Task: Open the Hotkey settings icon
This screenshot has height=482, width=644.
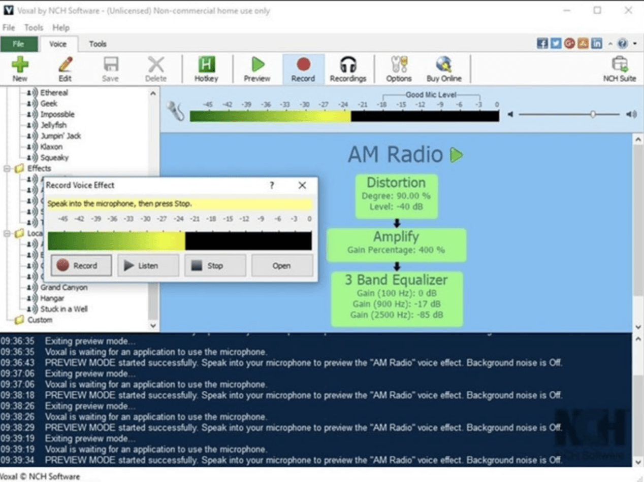Action: pos(206,68)
